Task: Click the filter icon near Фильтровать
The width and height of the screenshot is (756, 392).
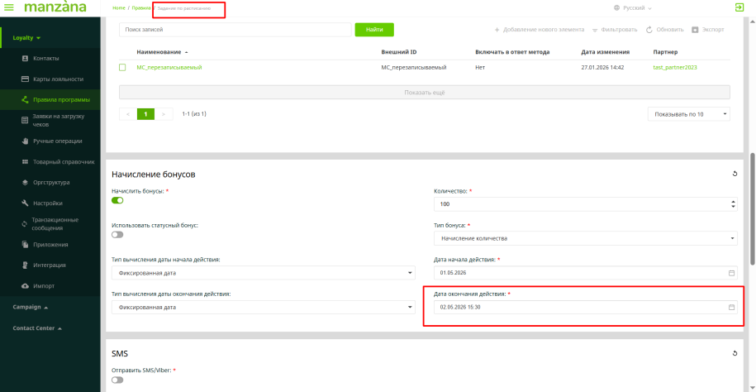Action: (x=595, y=30)
